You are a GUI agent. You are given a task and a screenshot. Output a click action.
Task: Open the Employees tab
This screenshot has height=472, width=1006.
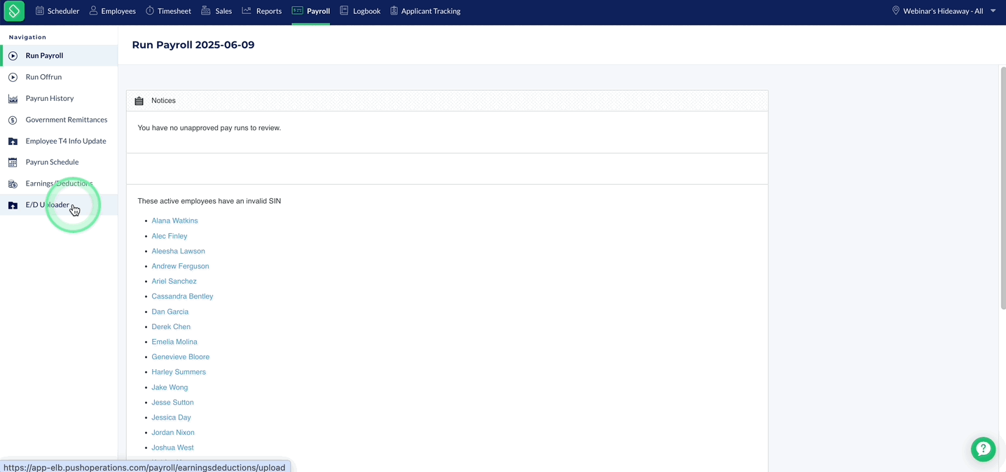[x=113, y=11]
